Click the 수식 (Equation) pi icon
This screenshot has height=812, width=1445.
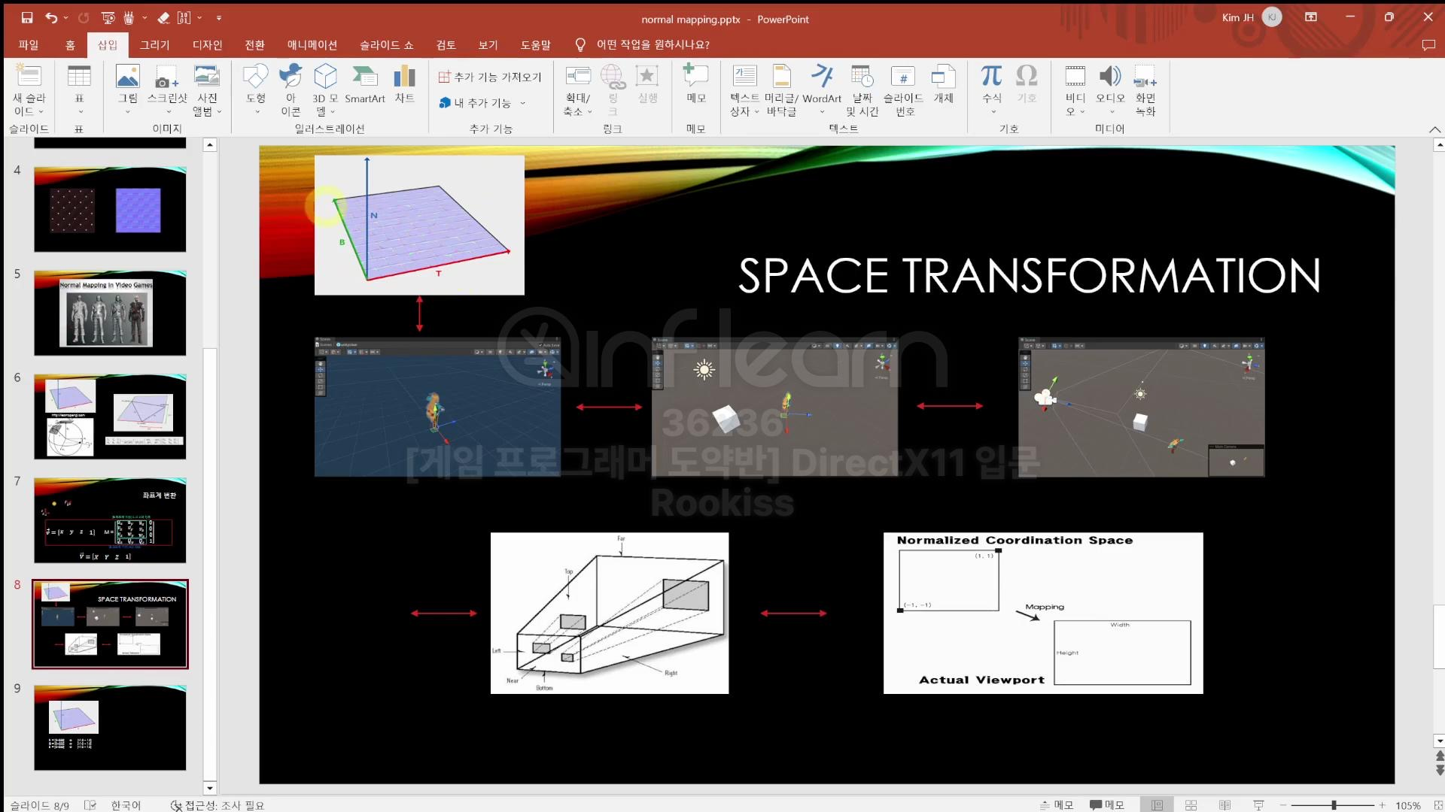(x=991, y=76)
